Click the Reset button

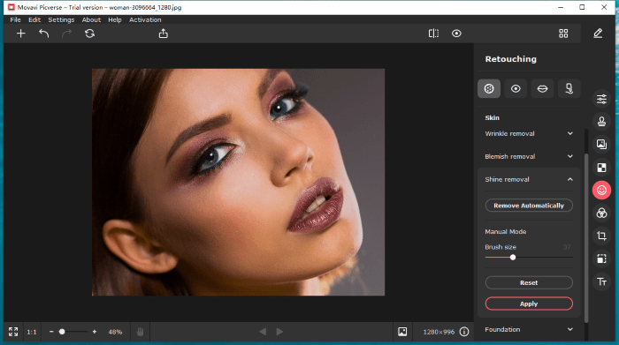point(529,282)
